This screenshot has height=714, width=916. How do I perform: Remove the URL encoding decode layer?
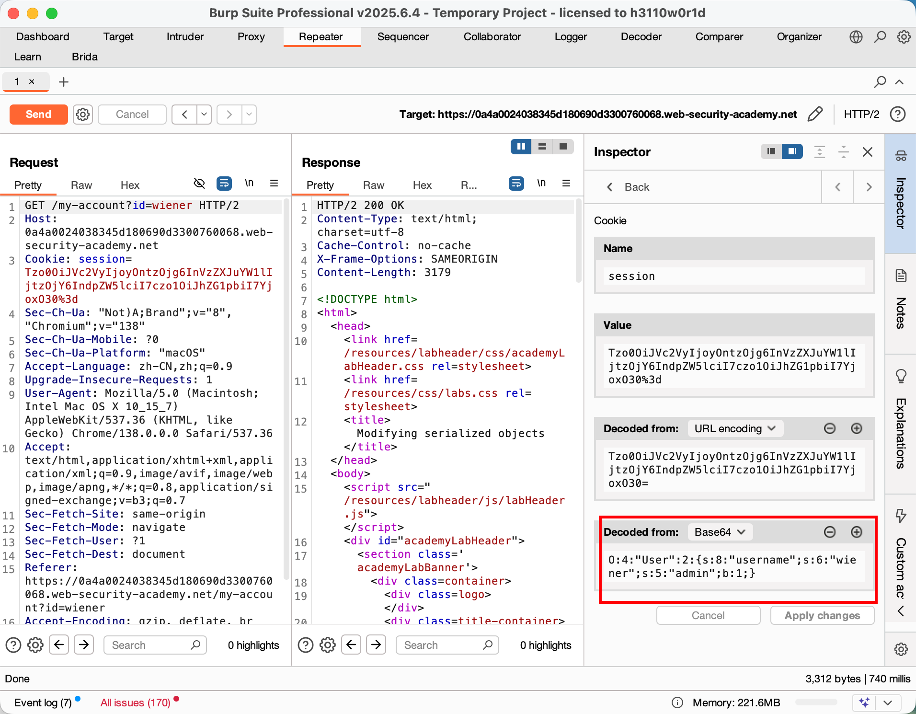coord(830,428)
